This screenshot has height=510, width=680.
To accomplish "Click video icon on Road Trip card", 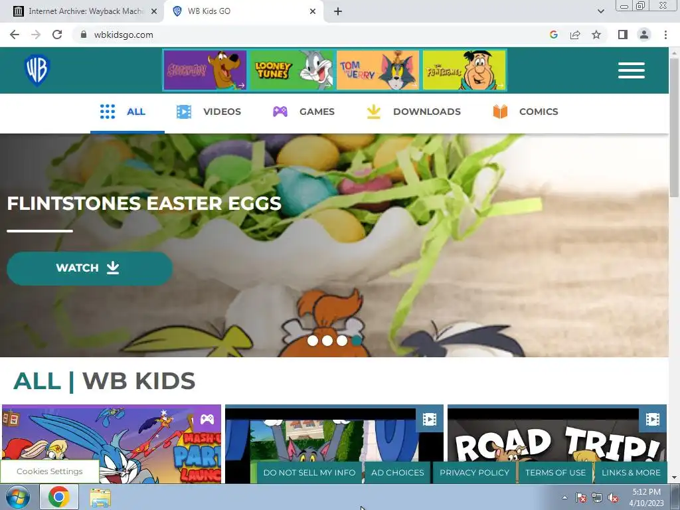I will 652,420.
